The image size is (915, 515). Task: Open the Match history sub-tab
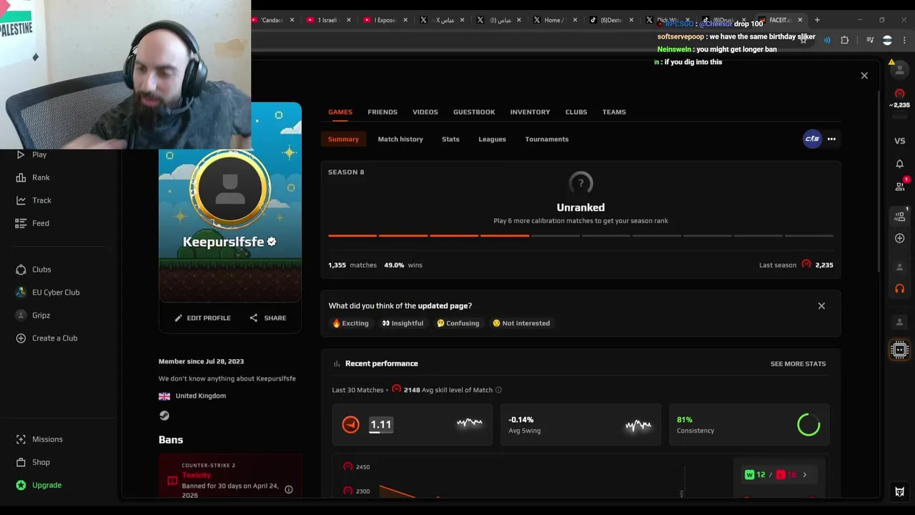(x=400, y=139)
